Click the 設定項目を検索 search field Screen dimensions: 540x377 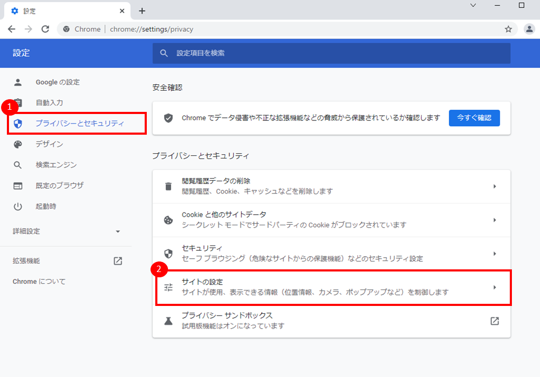pyautogui.click(x=331, y=53)
